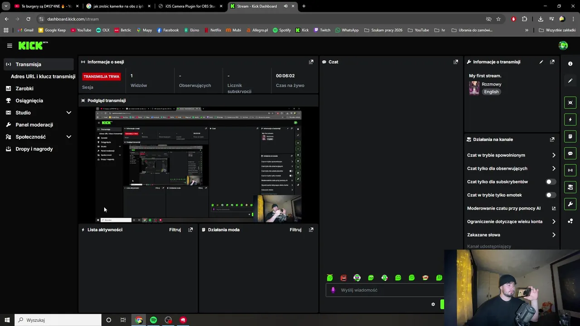Viewport: 580px width, 326px height.
Task: Click the three dots icon in right sidebar
Action: [x=570, y=221]
